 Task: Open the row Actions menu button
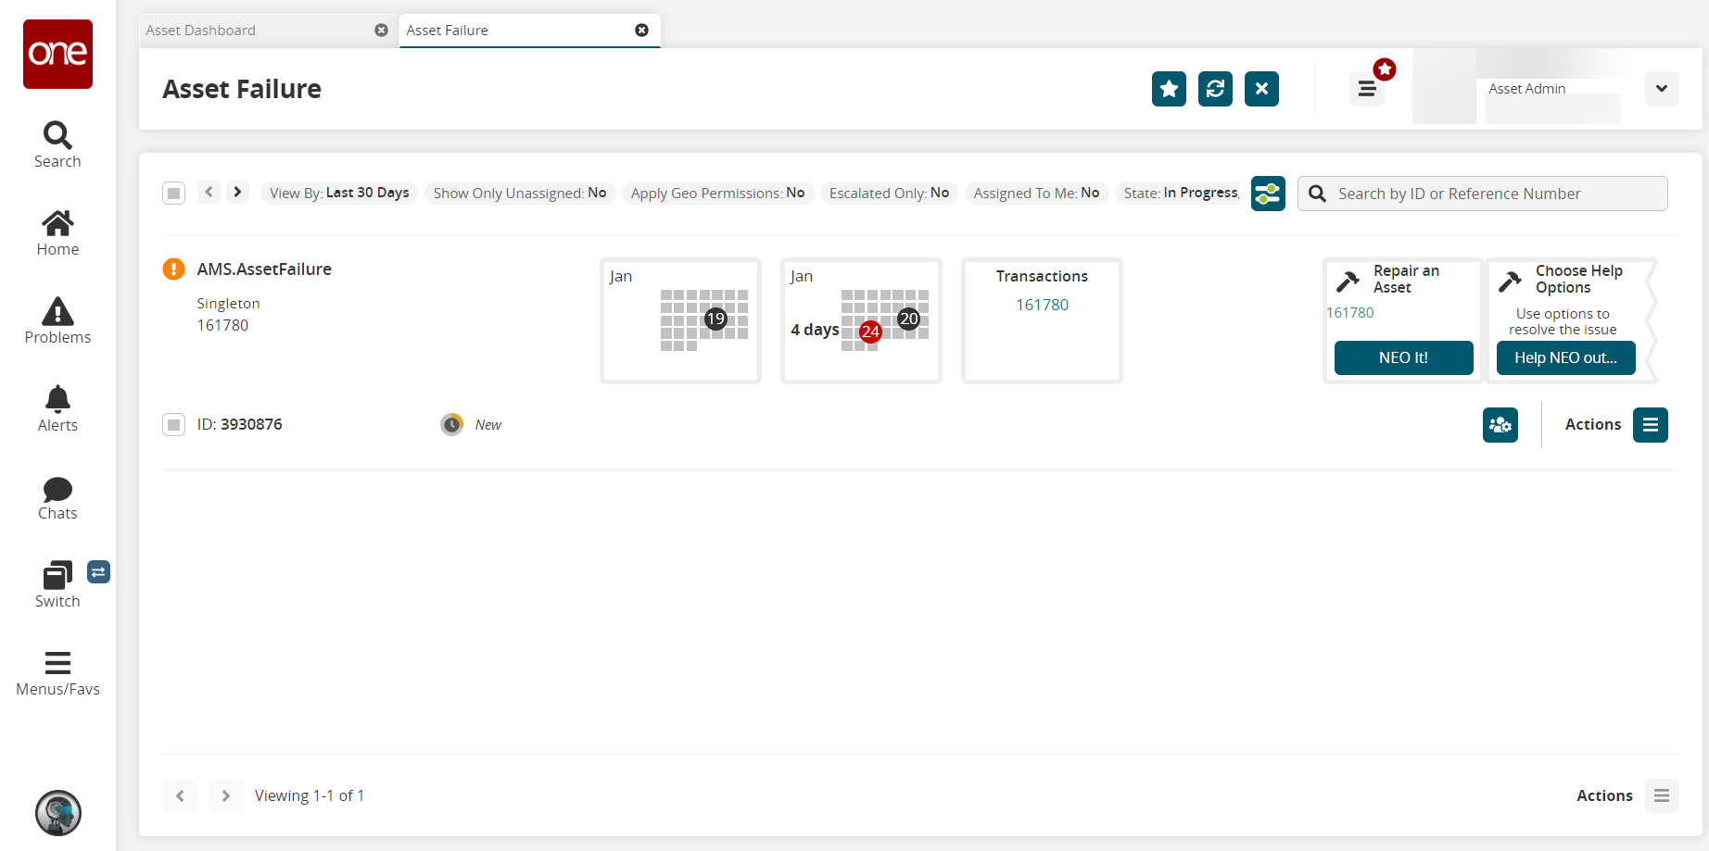pos(1651,425)
